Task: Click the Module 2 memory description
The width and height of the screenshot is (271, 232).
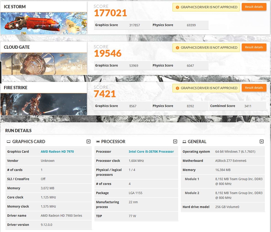Action: (x=239, y=196)
